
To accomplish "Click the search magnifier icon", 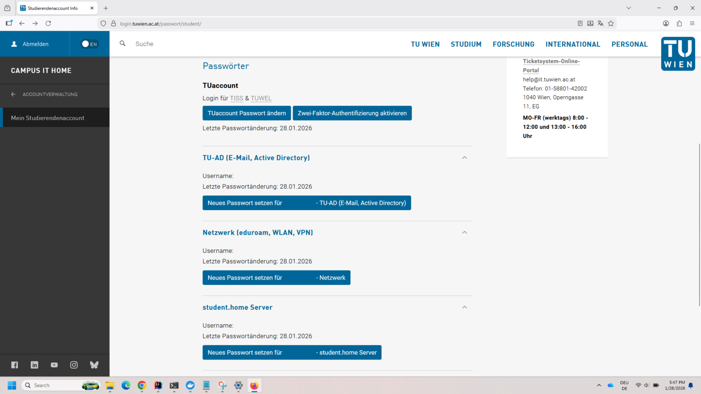I will tap(122, 43).
